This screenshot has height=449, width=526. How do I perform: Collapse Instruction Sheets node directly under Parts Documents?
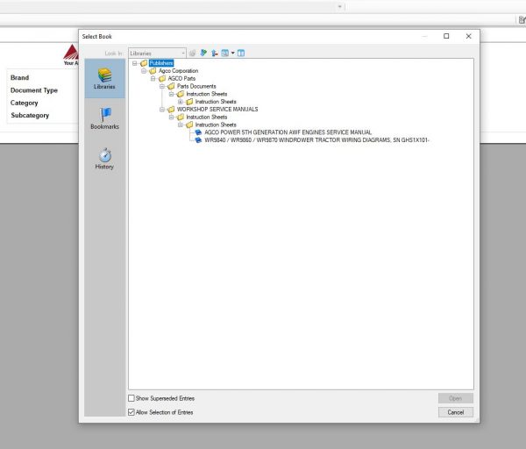pos(172,94)
